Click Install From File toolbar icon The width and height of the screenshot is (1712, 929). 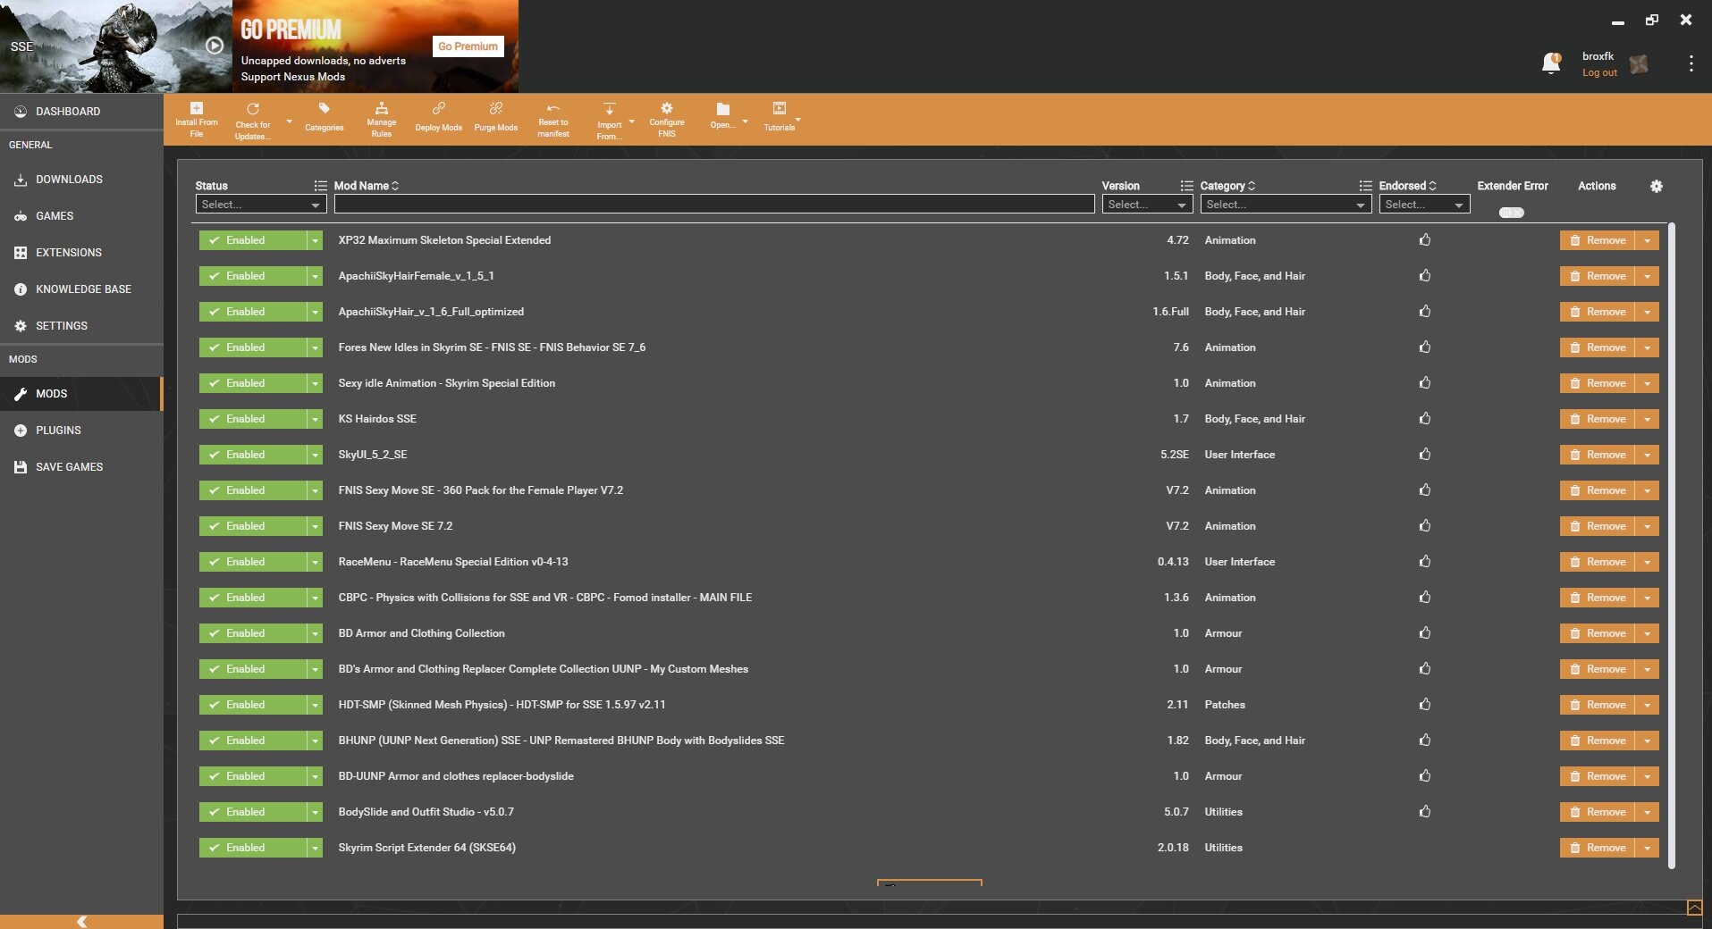coord(196,108)
